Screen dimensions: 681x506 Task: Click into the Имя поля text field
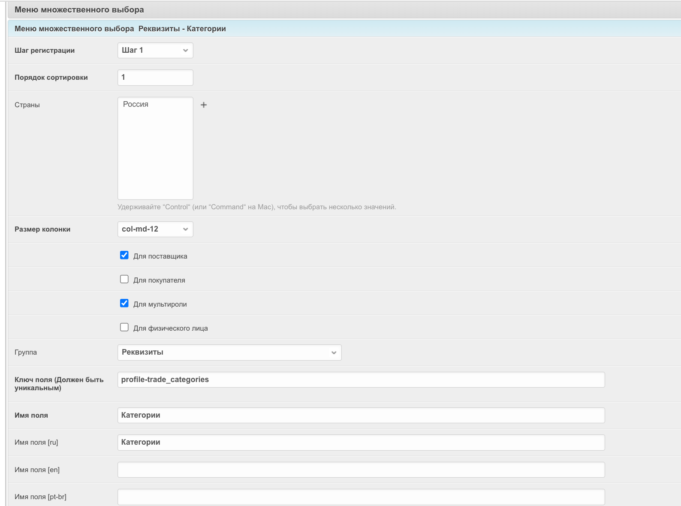coord(361,415)
